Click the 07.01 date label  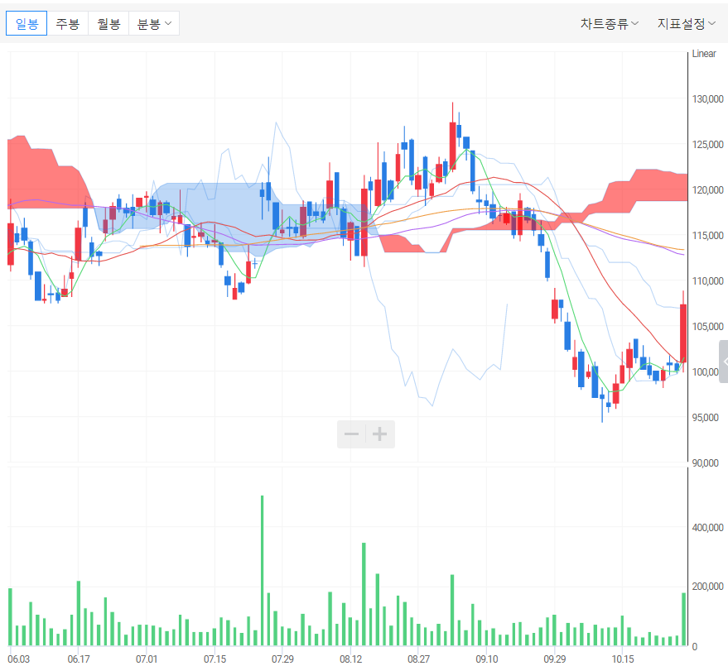click(147, 659)
